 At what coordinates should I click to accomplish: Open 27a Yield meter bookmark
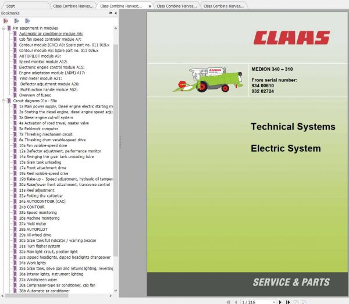point(33,224)
